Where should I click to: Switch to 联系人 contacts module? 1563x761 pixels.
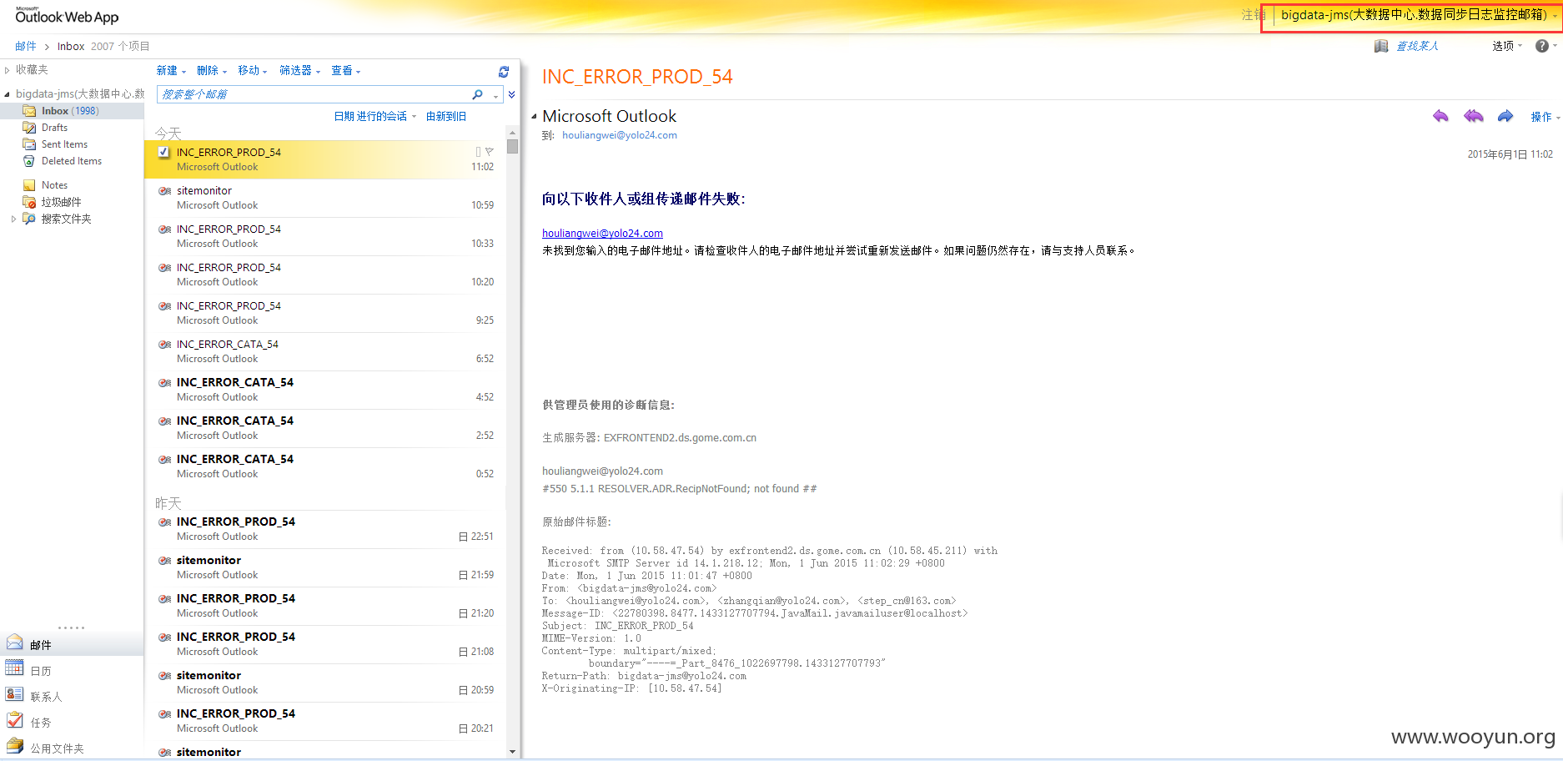pyautogui.click(x=72, y=696)
